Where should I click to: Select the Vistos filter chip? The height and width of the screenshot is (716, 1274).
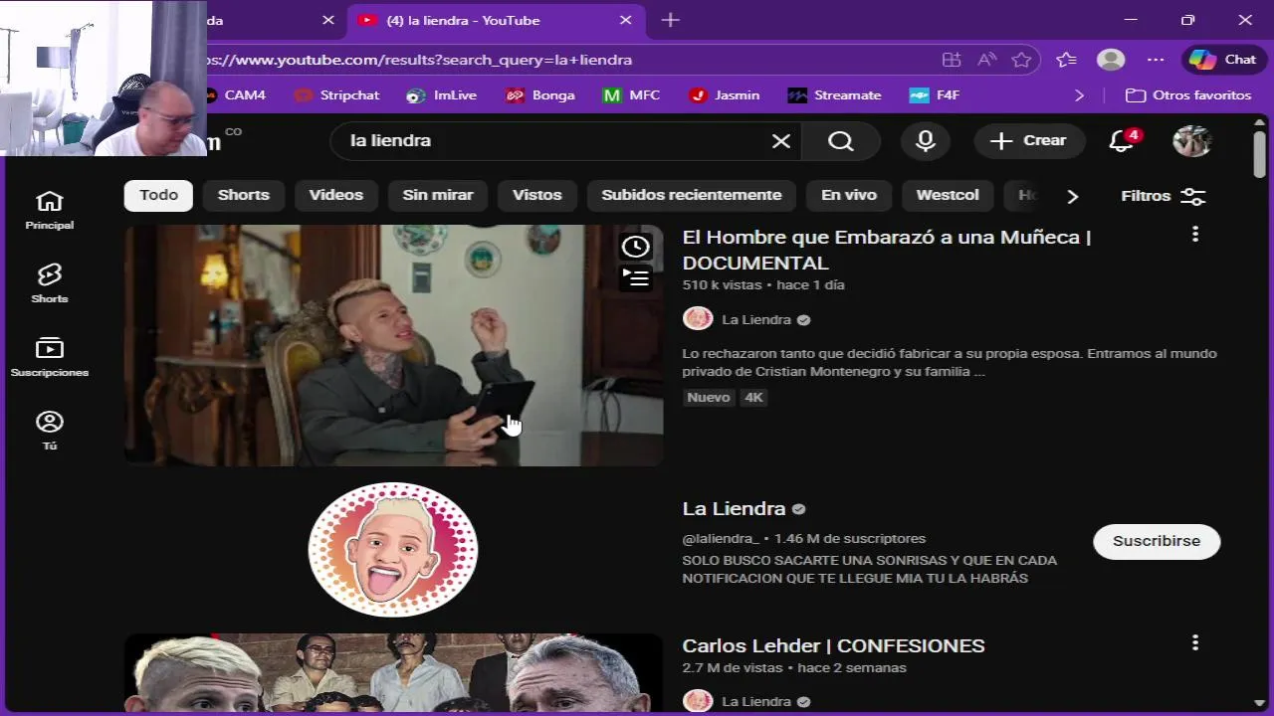coord(537,195)
